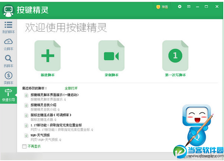The height and width of the screenshot is (161, 224).
Task: Click the blue mascot holding a brush
Action: click(x=198, y=125)
